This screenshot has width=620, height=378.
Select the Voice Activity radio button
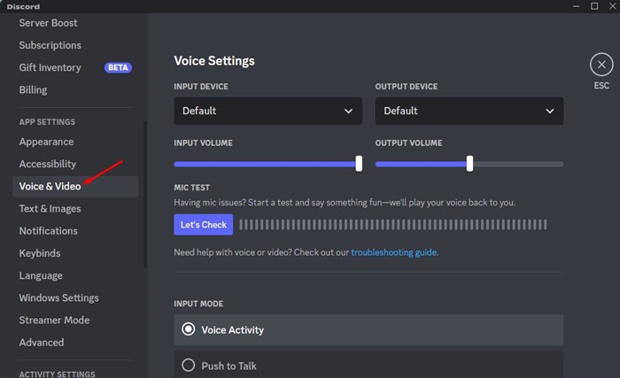pos(188,329)
